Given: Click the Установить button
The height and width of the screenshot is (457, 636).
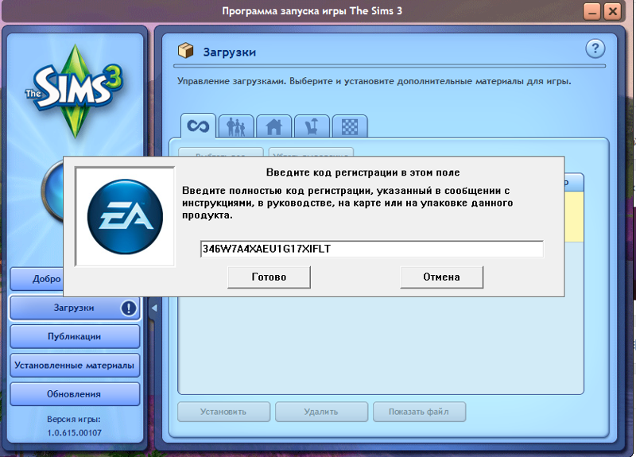Looking at the screenshot, I should pos(223,412).
